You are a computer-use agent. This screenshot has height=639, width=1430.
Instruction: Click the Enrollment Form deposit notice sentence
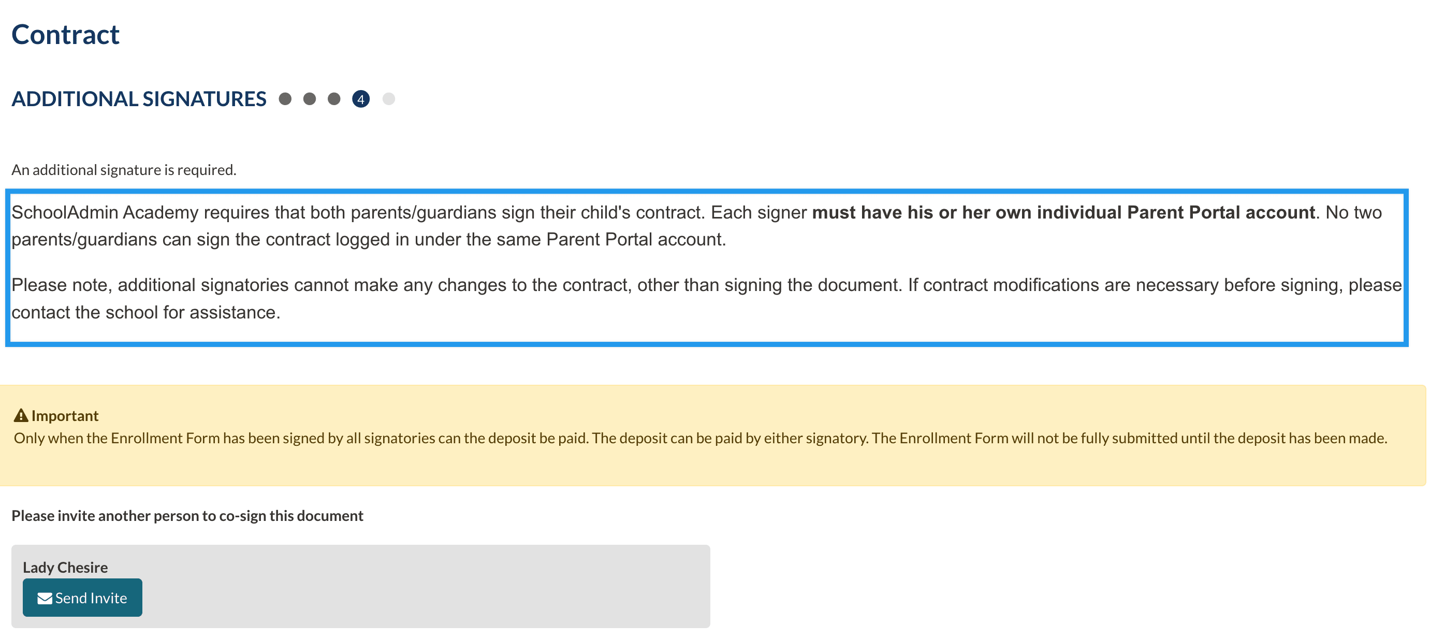(699, 438)
